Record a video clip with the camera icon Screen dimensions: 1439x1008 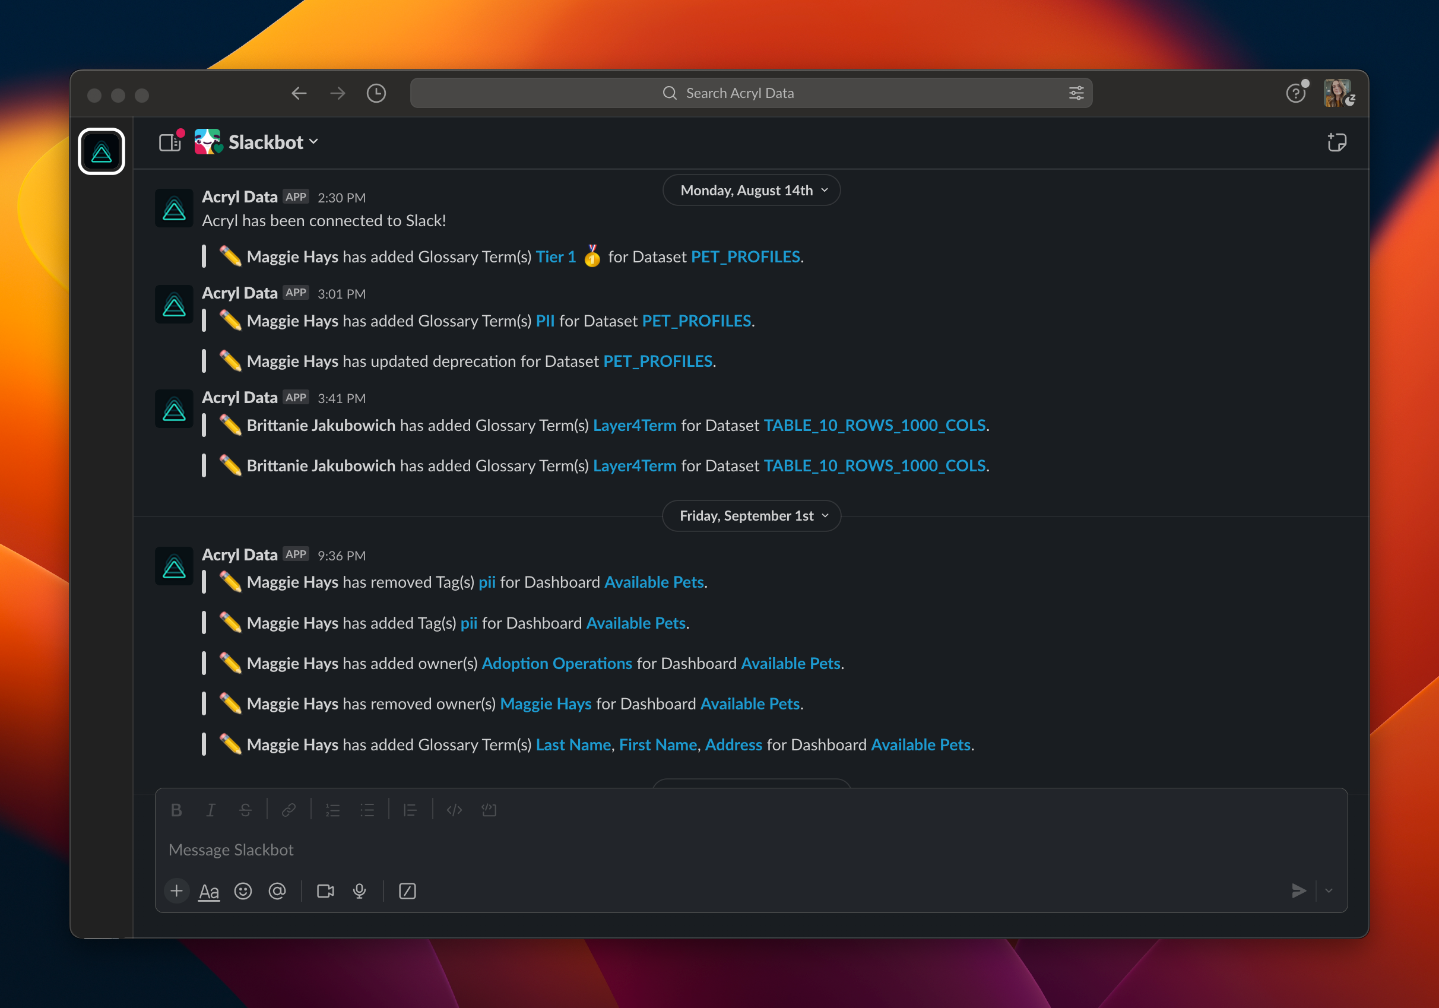click(325, 891)
